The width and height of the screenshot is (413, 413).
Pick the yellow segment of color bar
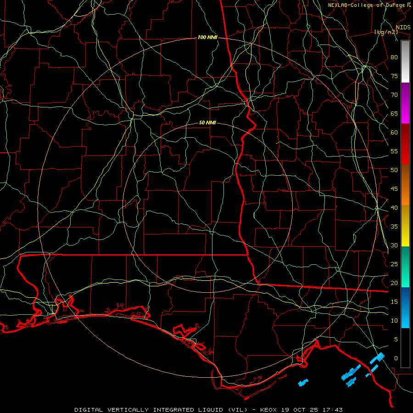point(405,226)
